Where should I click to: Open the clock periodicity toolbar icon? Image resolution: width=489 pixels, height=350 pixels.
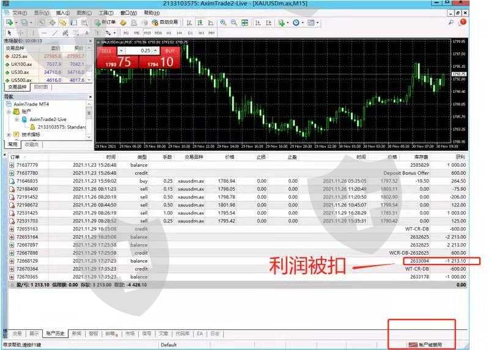pos(296,23)
